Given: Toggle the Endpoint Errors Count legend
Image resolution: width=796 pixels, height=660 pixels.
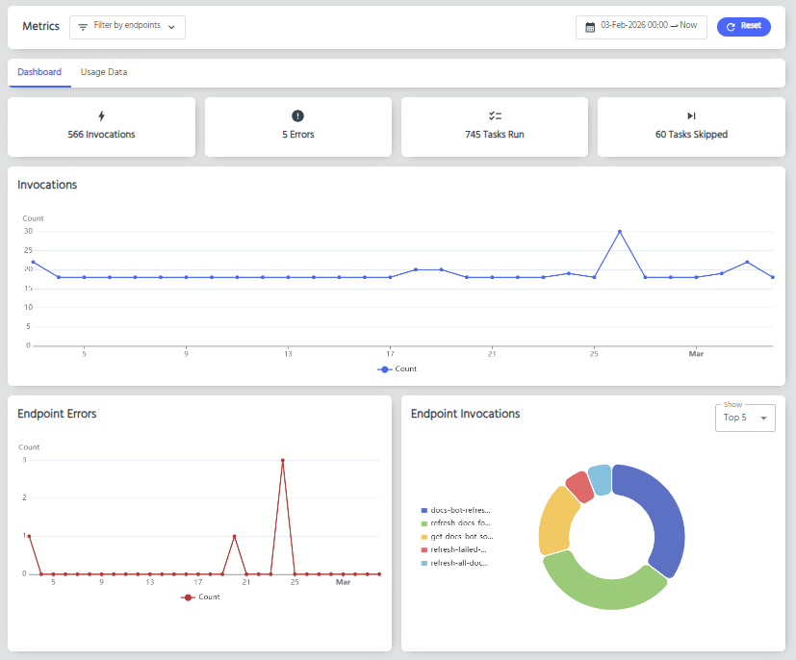Looking at the screenshot, I should click(201, 597).
